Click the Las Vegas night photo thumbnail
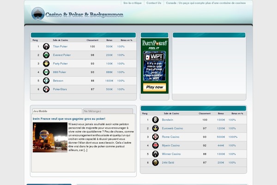This screenshot has height=185, width=277. tap(50, 137)
